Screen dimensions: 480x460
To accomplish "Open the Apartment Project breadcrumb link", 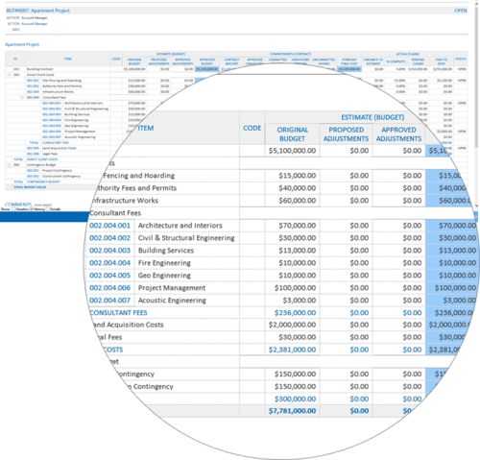I will (22, 44).
